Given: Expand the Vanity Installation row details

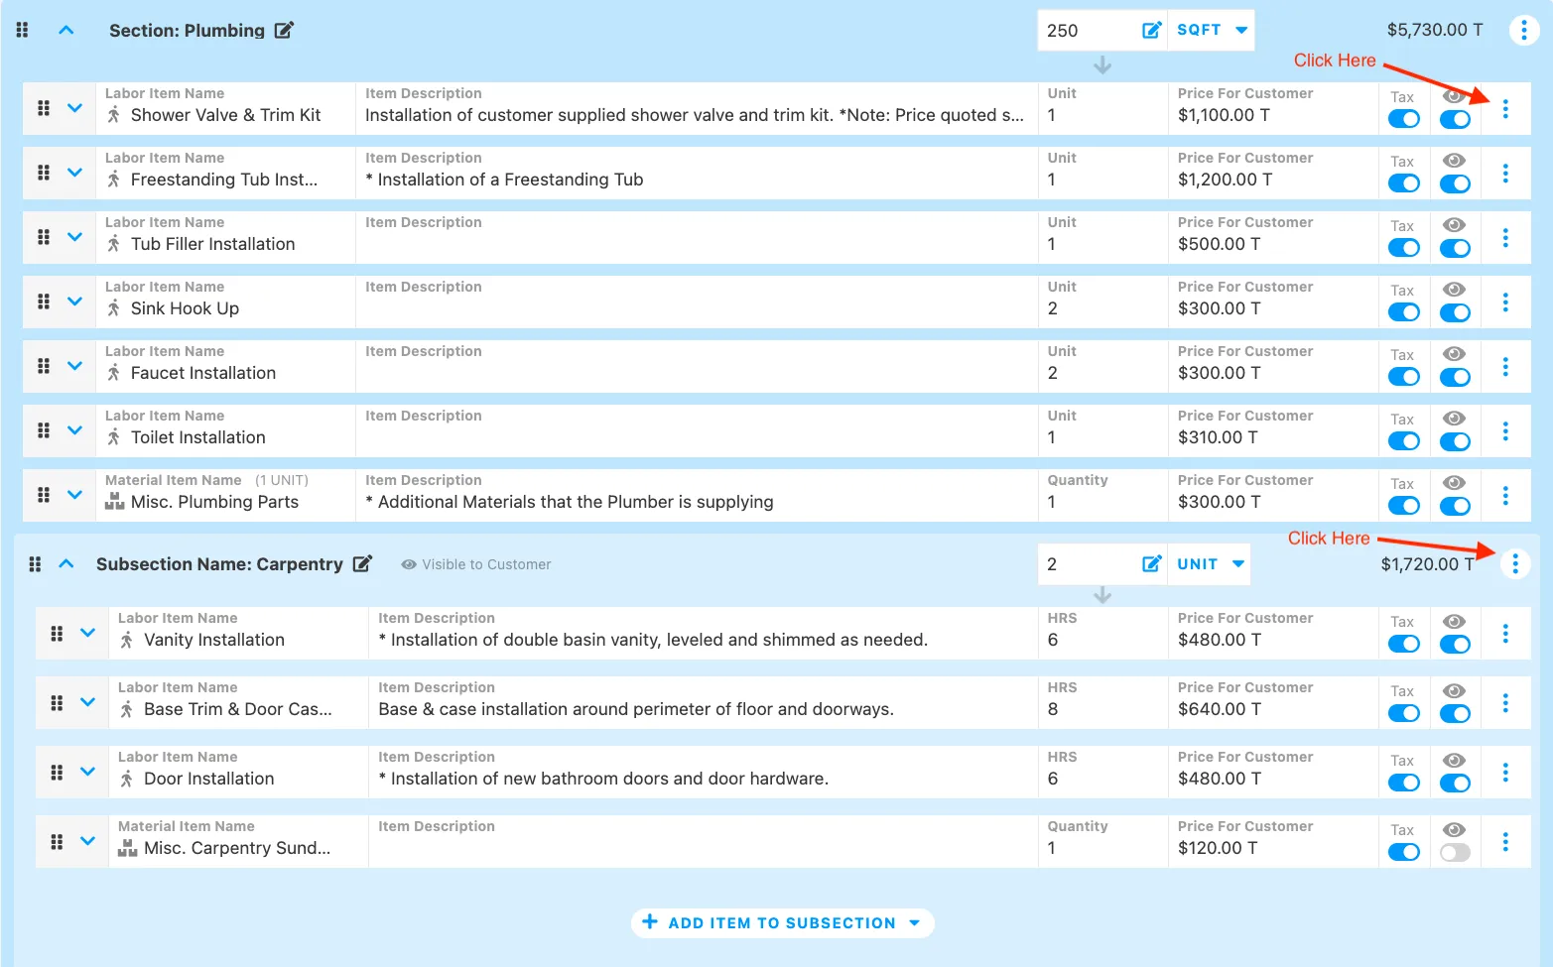Looking at the screenshot, I should pyautogui.click(x=87, y=633).
